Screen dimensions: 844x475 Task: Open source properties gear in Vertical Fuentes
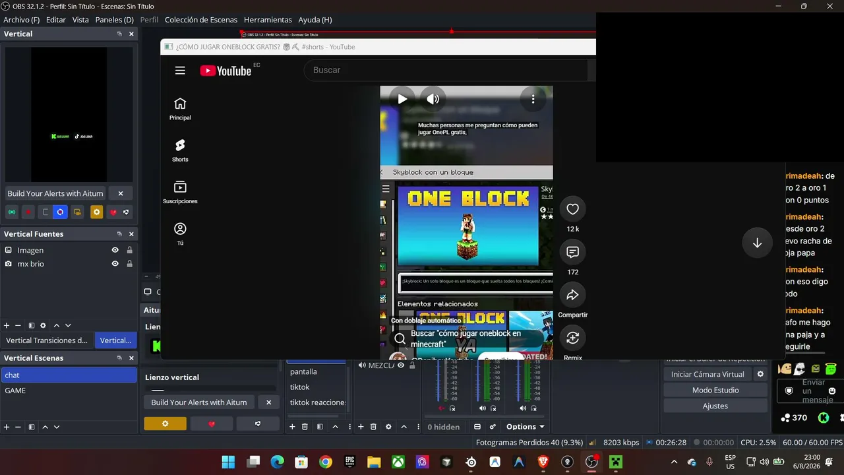coord(43,325)
